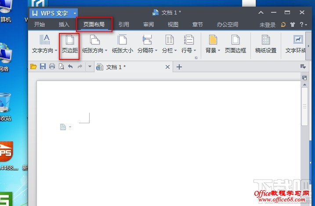Open quick access toolbar customize arrow
The width and height of the screenshot is (315, 206).
pyautogui.click(x=90, y=66)
